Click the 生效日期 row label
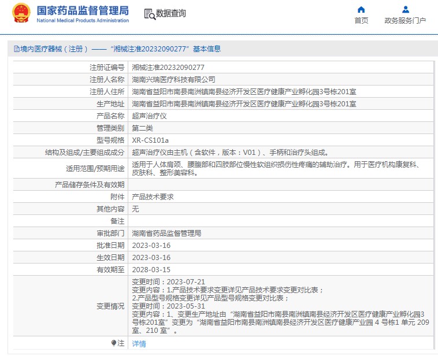 110,257
